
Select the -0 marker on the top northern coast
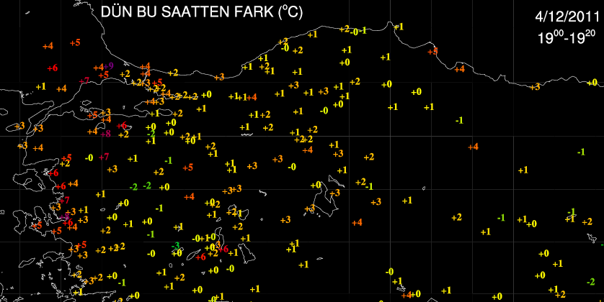(x=357, y=31)
